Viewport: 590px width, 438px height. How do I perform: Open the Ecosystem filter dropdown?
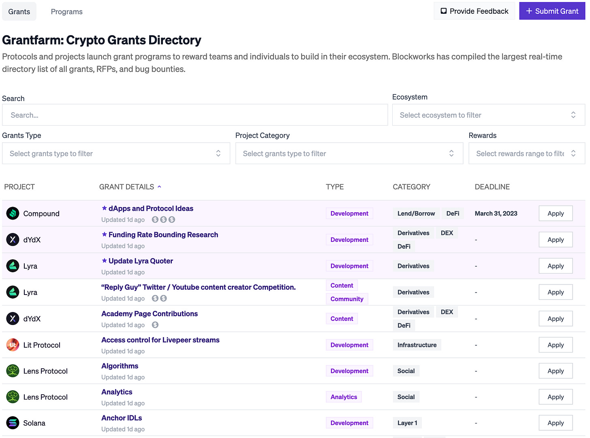489,115
